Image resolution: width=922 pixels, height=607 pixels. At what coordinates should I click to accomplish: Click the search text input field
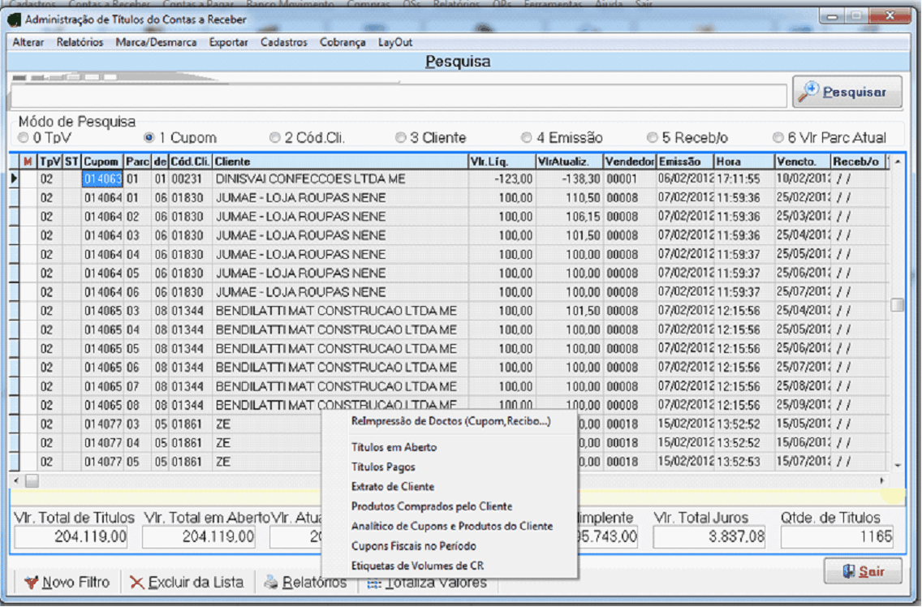point(398,96)
